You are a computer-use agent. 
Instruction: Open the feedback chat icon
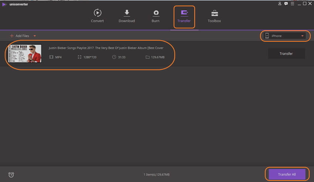pyautogui.click(x=286, y=4)
